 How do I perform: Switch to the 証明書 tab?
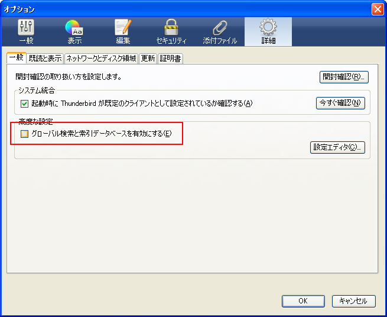pyautogui.click(x=170, y=59)
